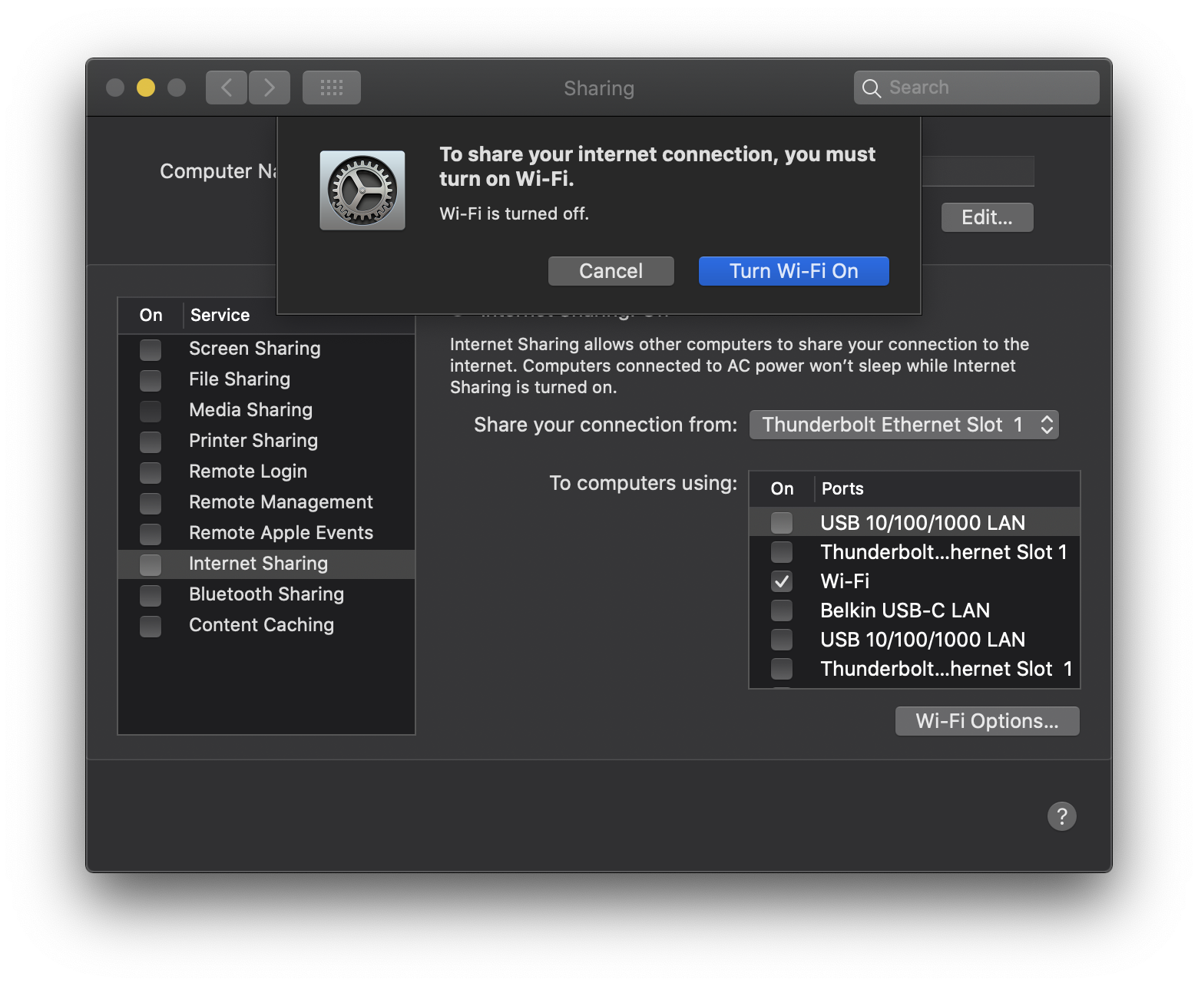Click the System Preferences gear icon

click(x=362, y=190)
